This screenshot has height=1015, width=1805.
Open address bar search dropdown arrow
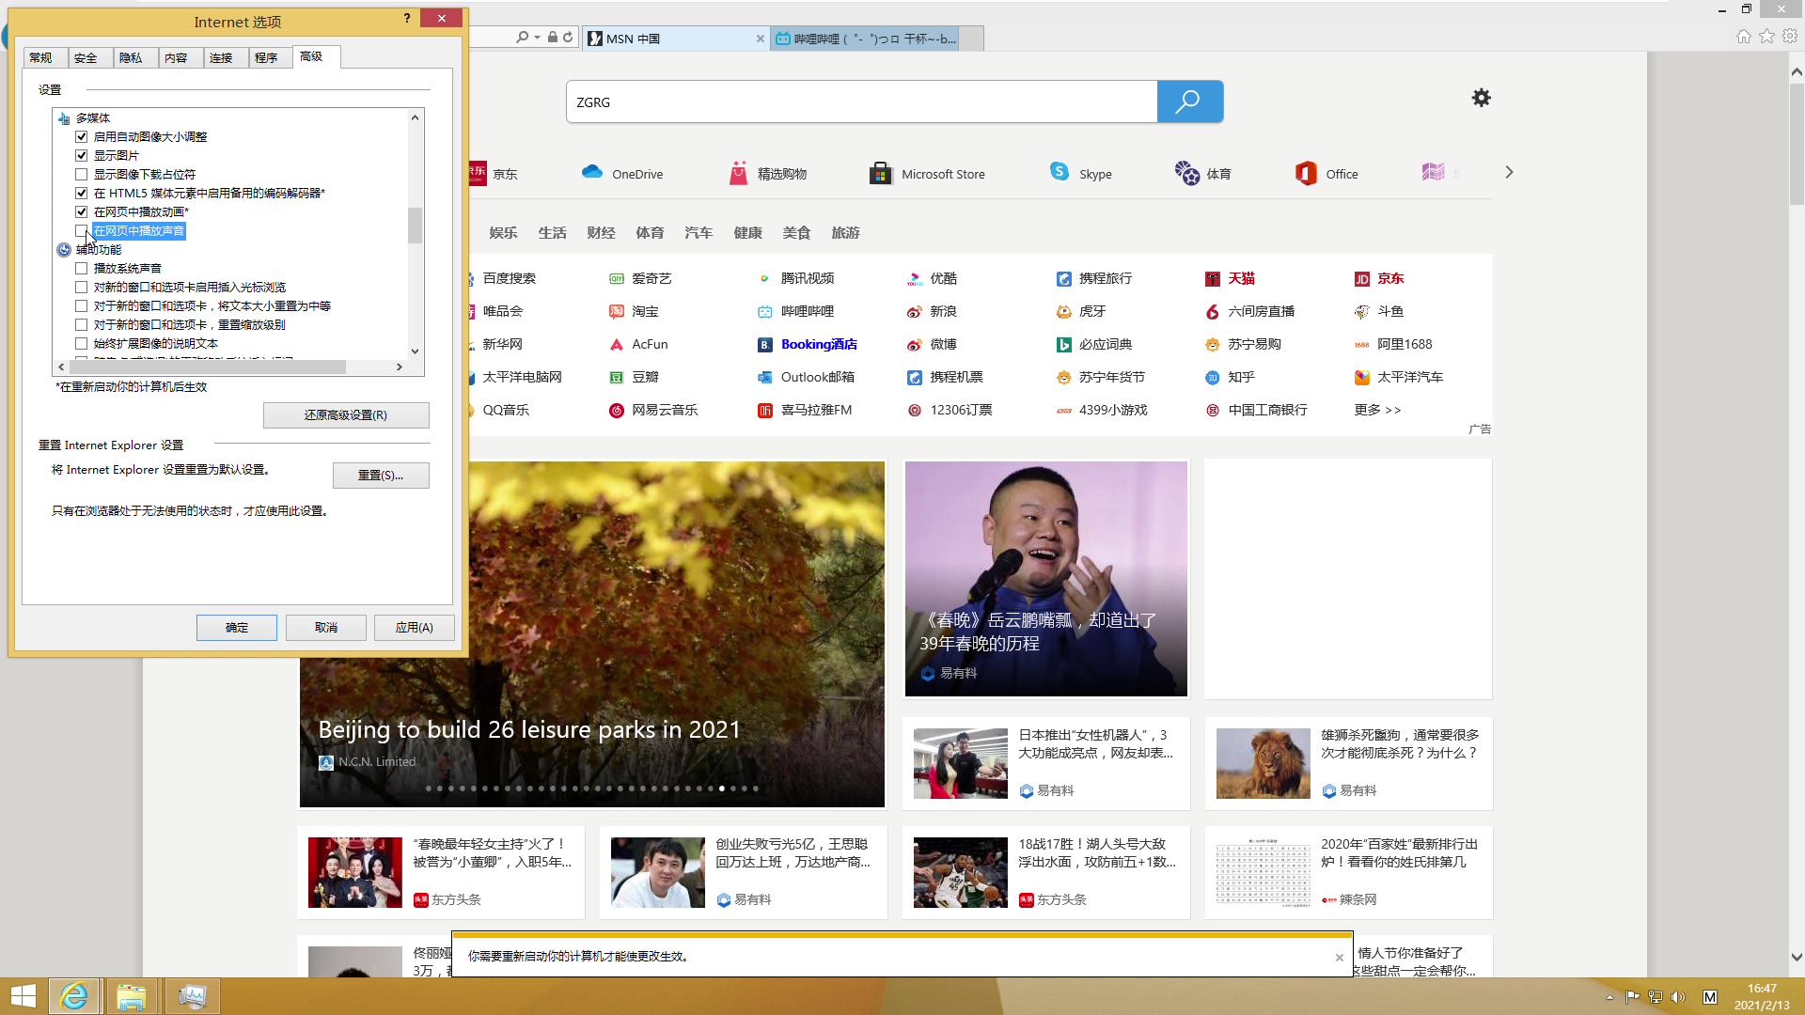pos(537,38)
